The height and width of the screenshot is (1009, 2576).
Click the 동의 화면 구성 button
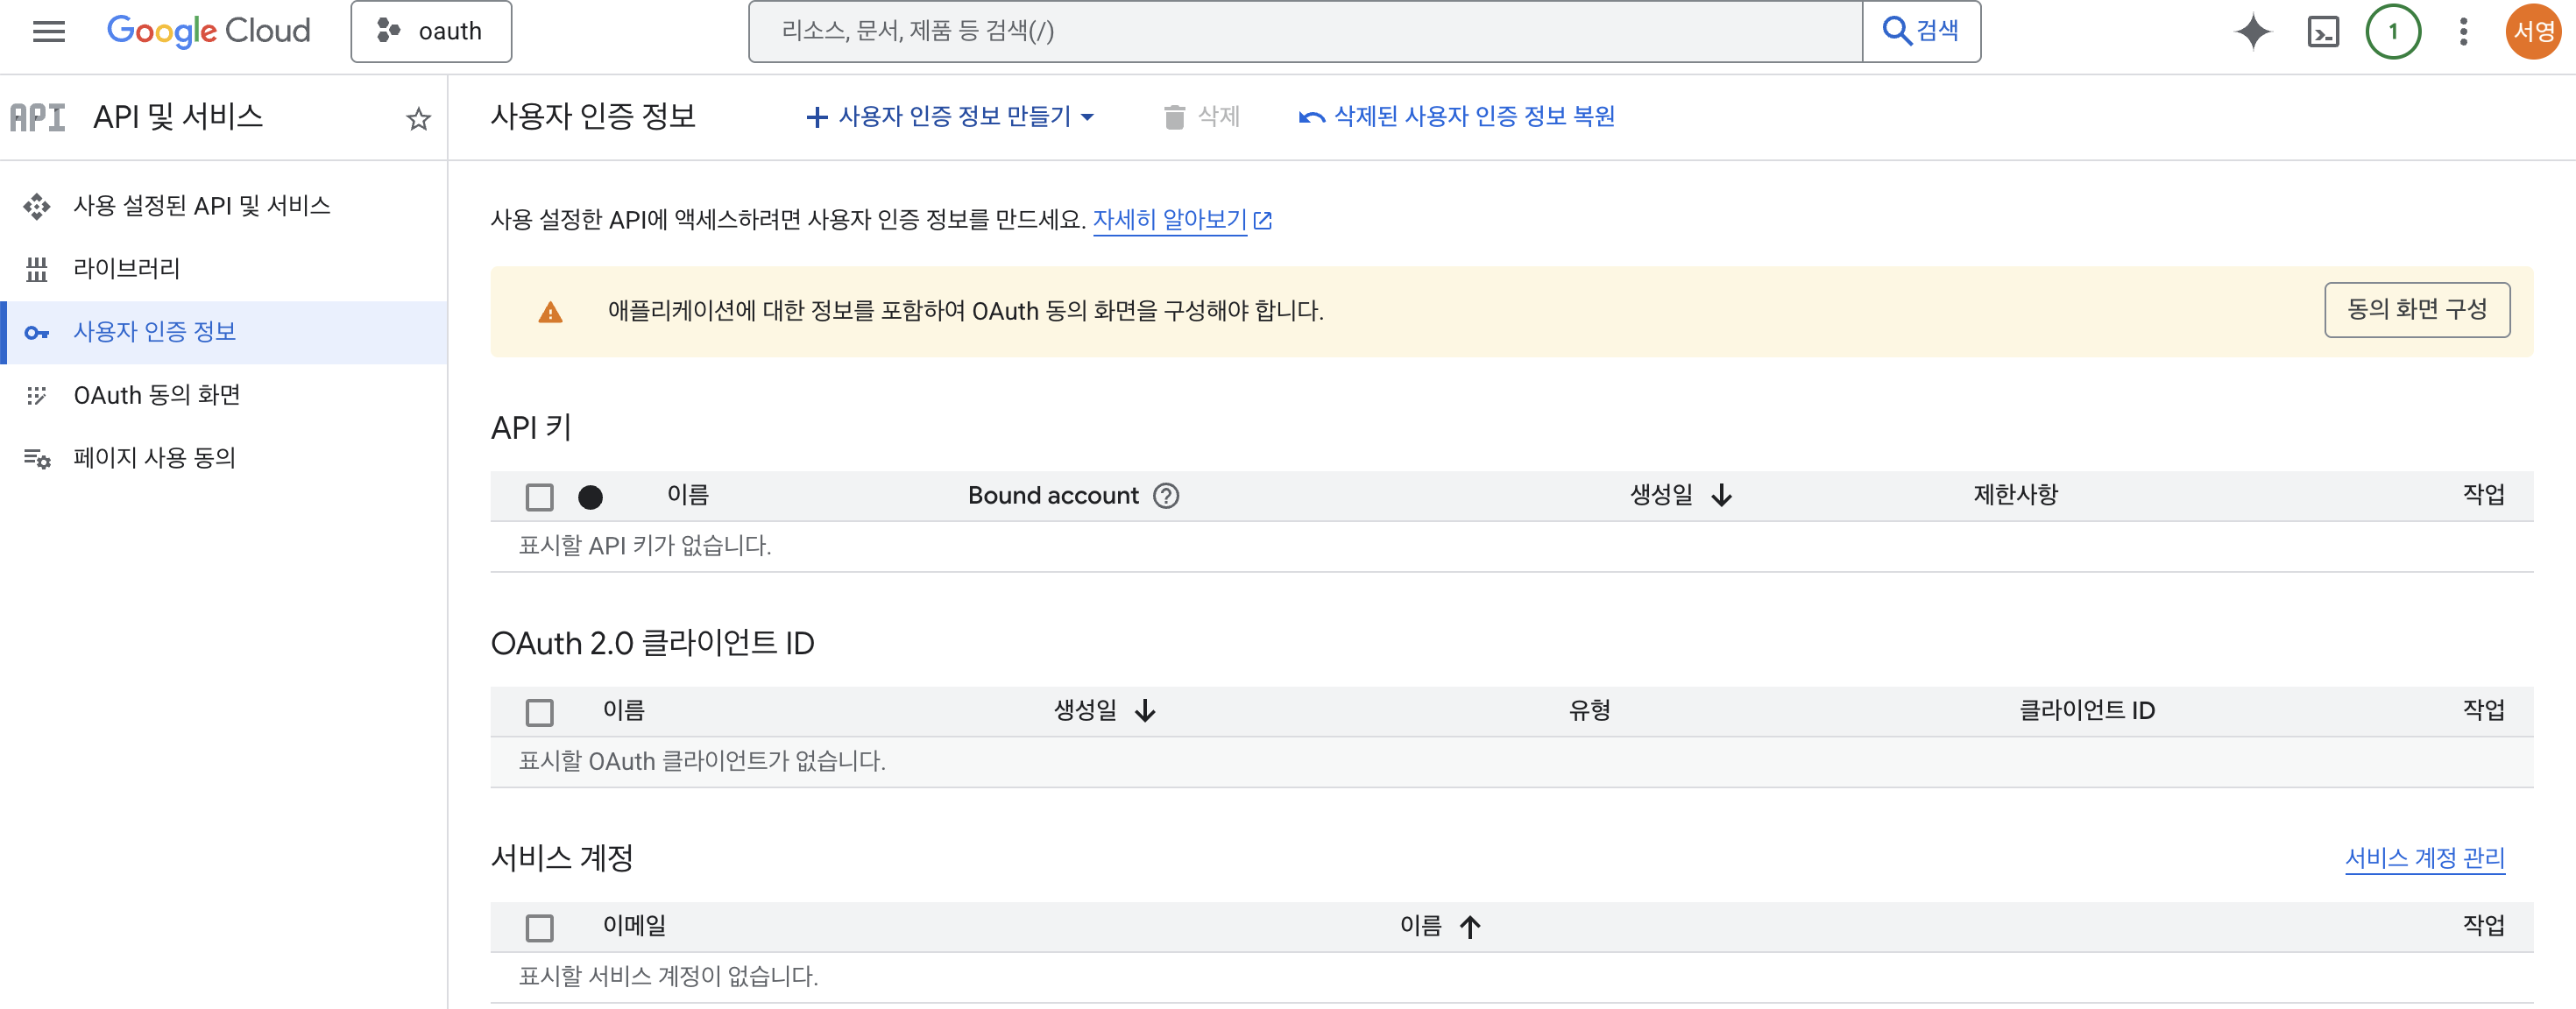point(2416,310)
